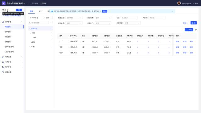Viewport: 201px width, 113px height.
Task: Click the info icon in the notice banner
Action: tap(52, 11)
